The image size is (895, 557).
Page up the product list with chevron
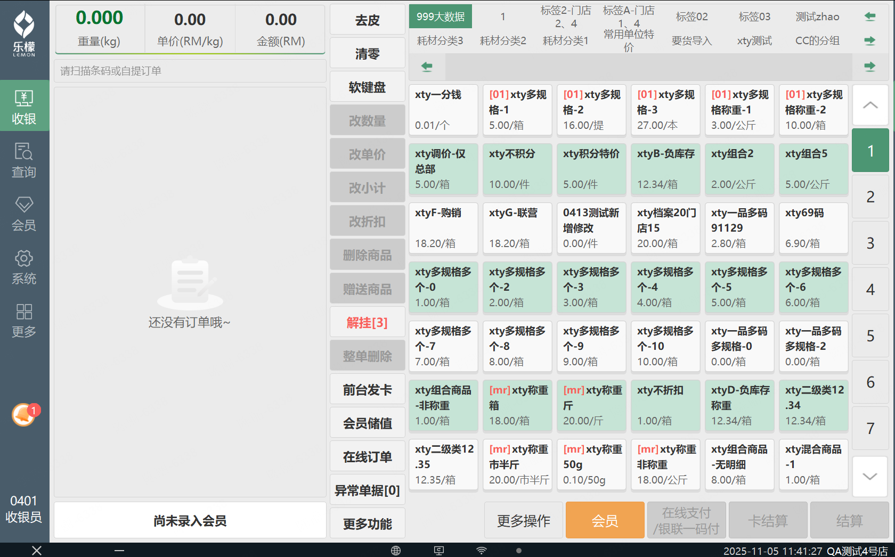870,105
